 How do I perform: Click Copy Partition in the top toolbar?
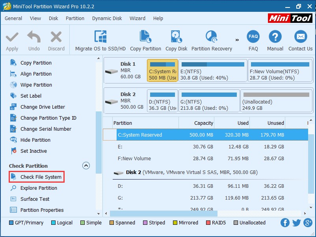pyautogui.click(x=145, y=41)
